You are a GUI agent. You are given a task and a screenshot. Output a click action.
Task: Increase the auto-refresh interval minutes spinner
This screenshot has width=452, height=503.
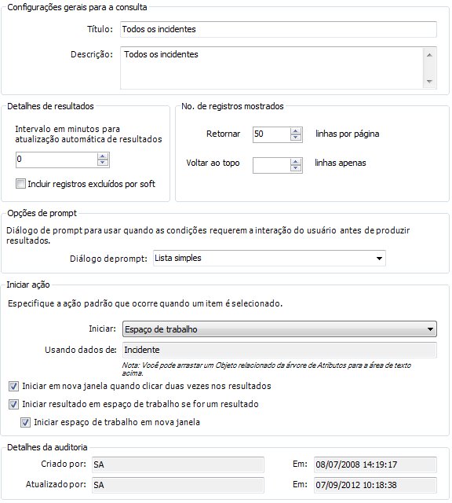coord(103,156)
